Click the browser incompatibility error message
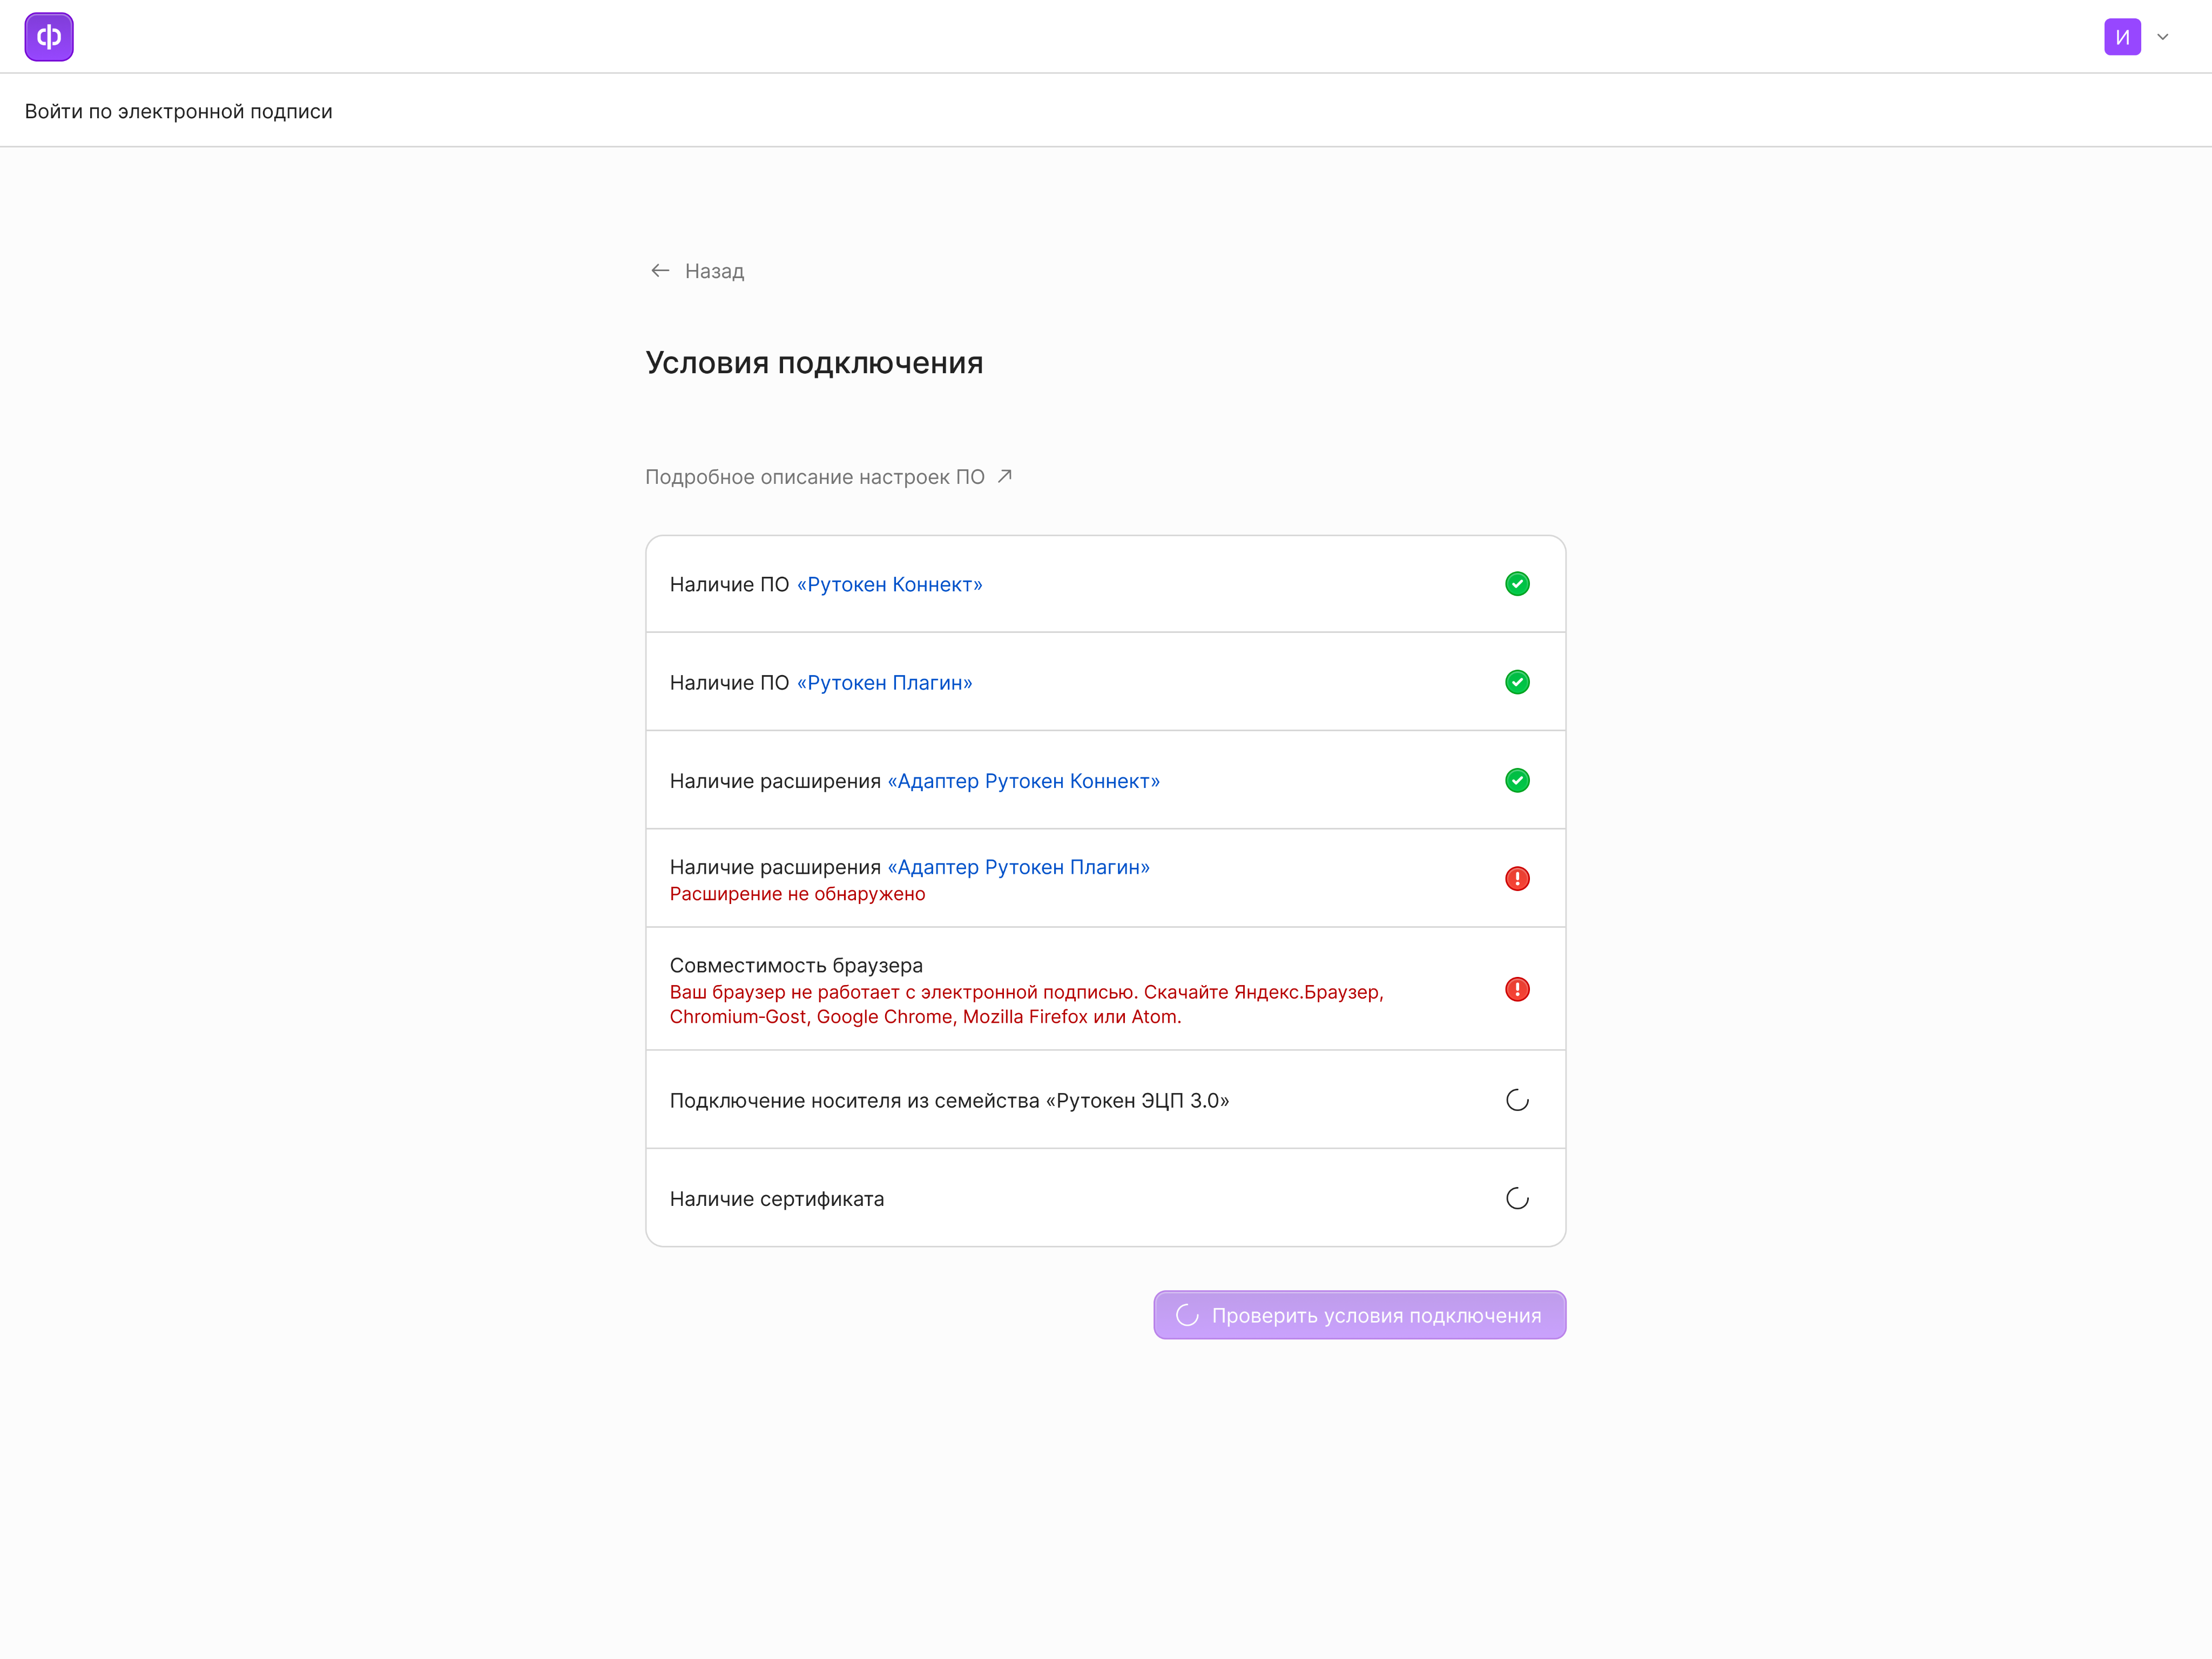The width and height of the screenshot is (2212, 1659). [x=1026, y=1004]
